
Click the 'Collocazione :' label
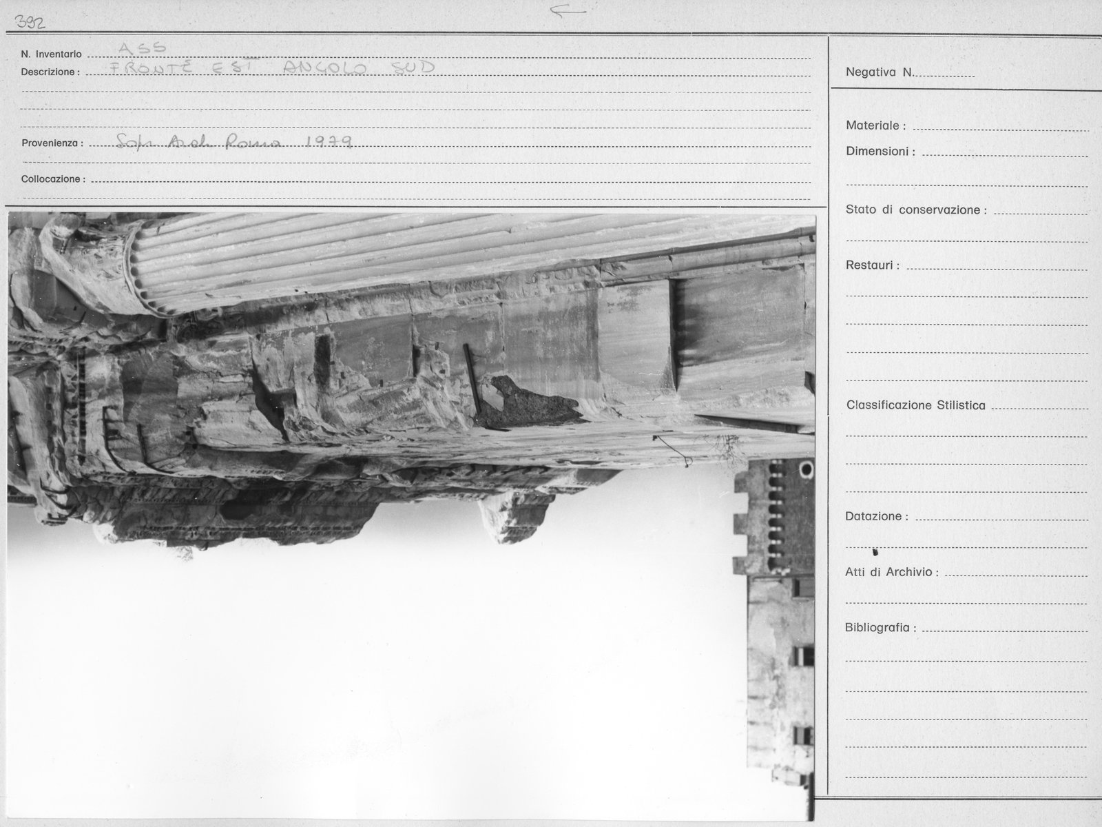click(53, 179)
